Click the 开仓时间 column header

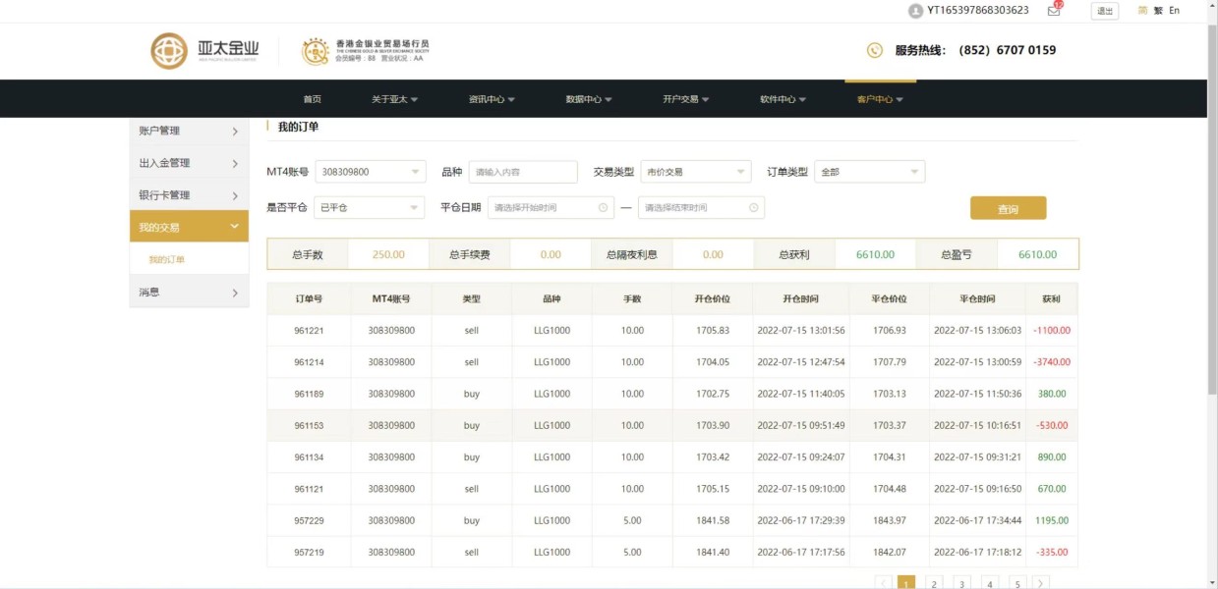801,298
